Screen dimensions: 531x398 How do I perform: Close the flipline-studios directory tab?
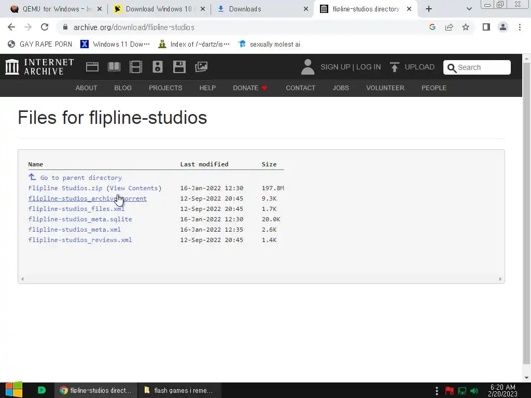pyautogui.click(x=409, y=9)
